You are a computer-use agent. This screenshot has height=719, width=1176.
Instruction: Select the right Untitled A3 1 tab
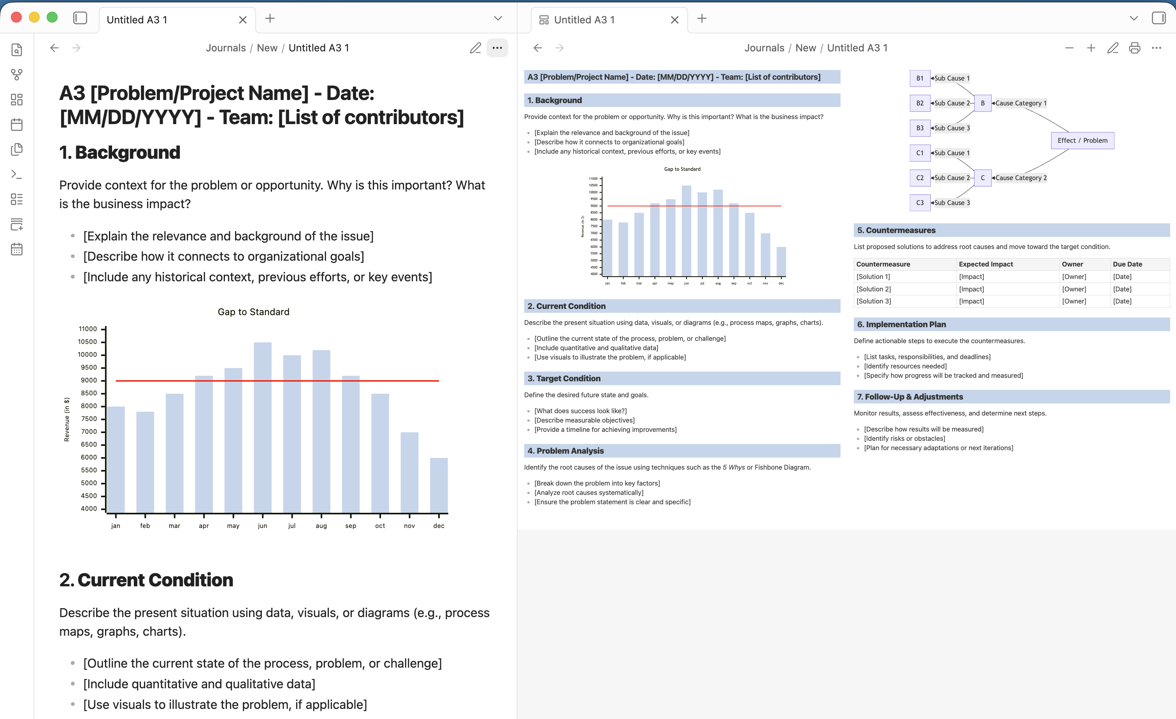point(609,20)
